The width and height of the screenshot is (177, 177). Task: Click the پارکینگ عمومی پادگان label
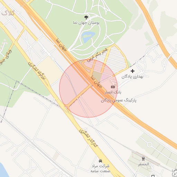[x=119, y=101]
